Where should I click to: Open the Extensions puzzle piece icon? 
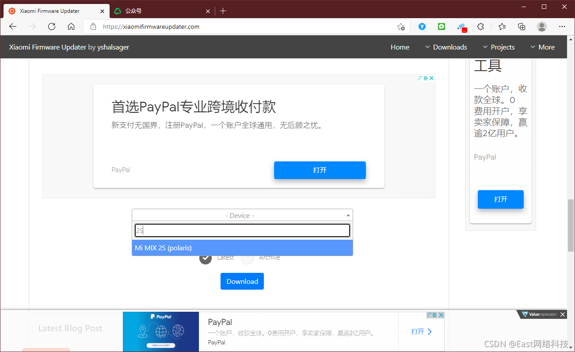(481, 27)
